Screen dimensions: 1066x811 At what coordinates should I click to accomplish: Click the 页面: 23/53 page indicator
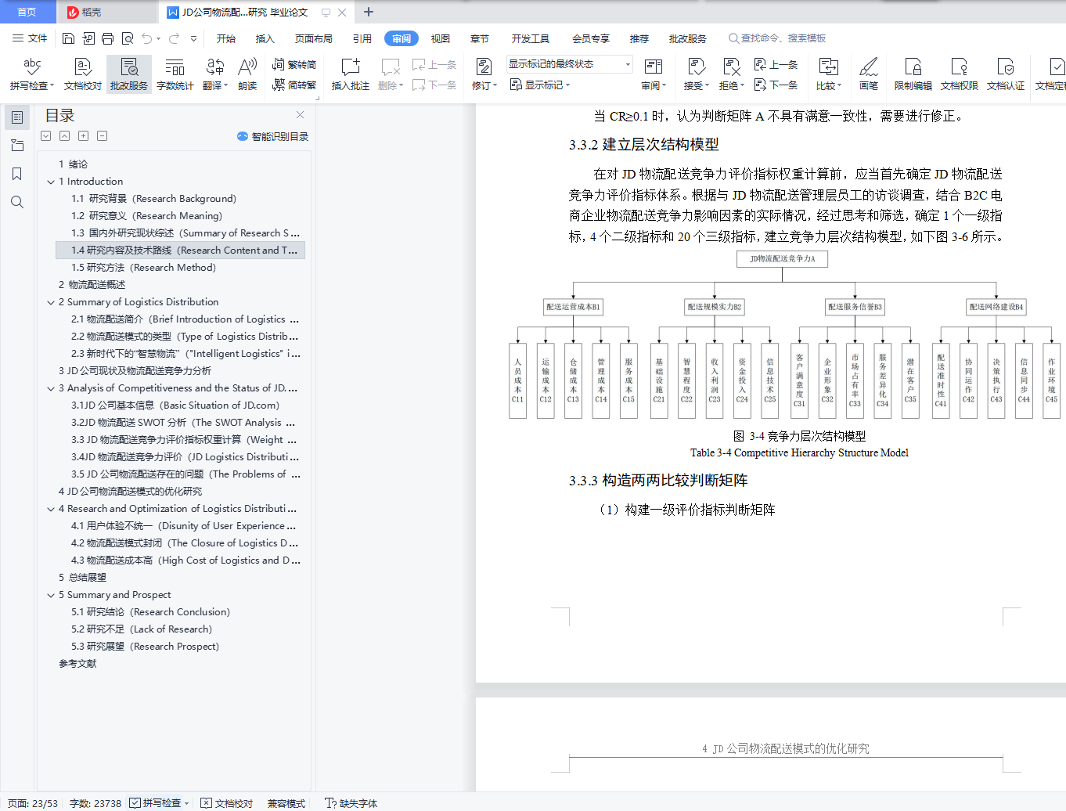point(33,803)
